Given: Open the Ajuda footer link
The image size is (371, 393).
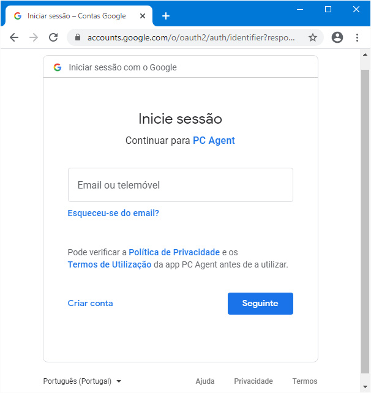Looking at the screenshot, I should [205, 381].
